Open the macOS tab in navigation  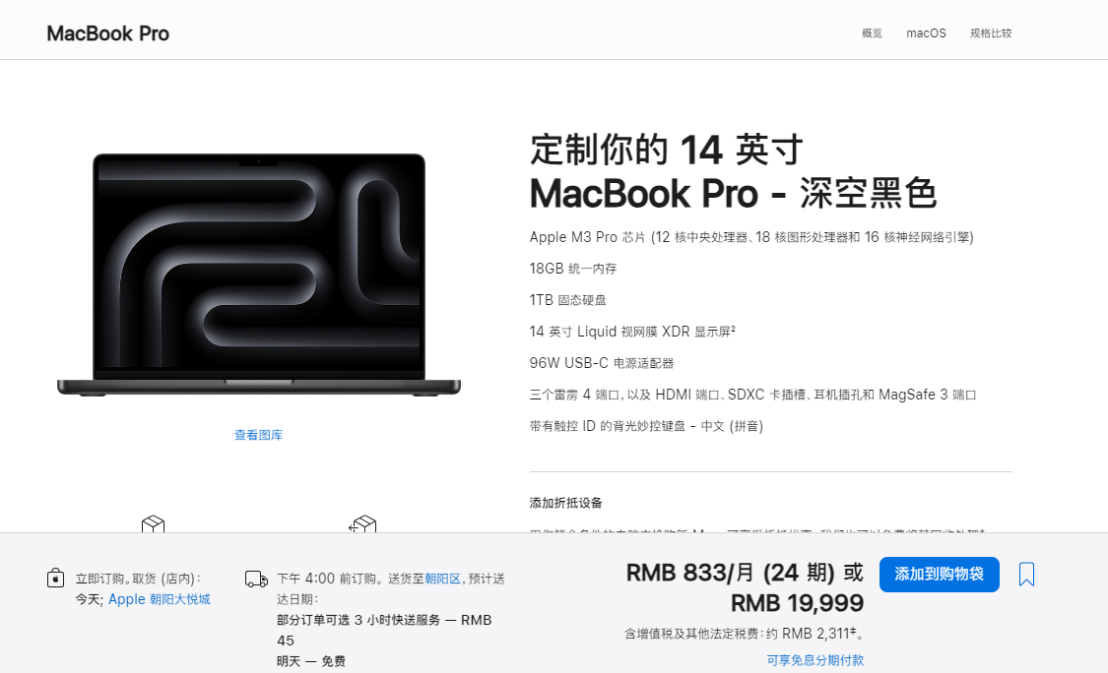coord(926,33)
